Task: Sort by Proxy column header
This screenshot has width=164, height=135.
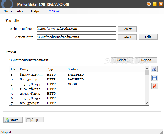Action: point(32,69)
